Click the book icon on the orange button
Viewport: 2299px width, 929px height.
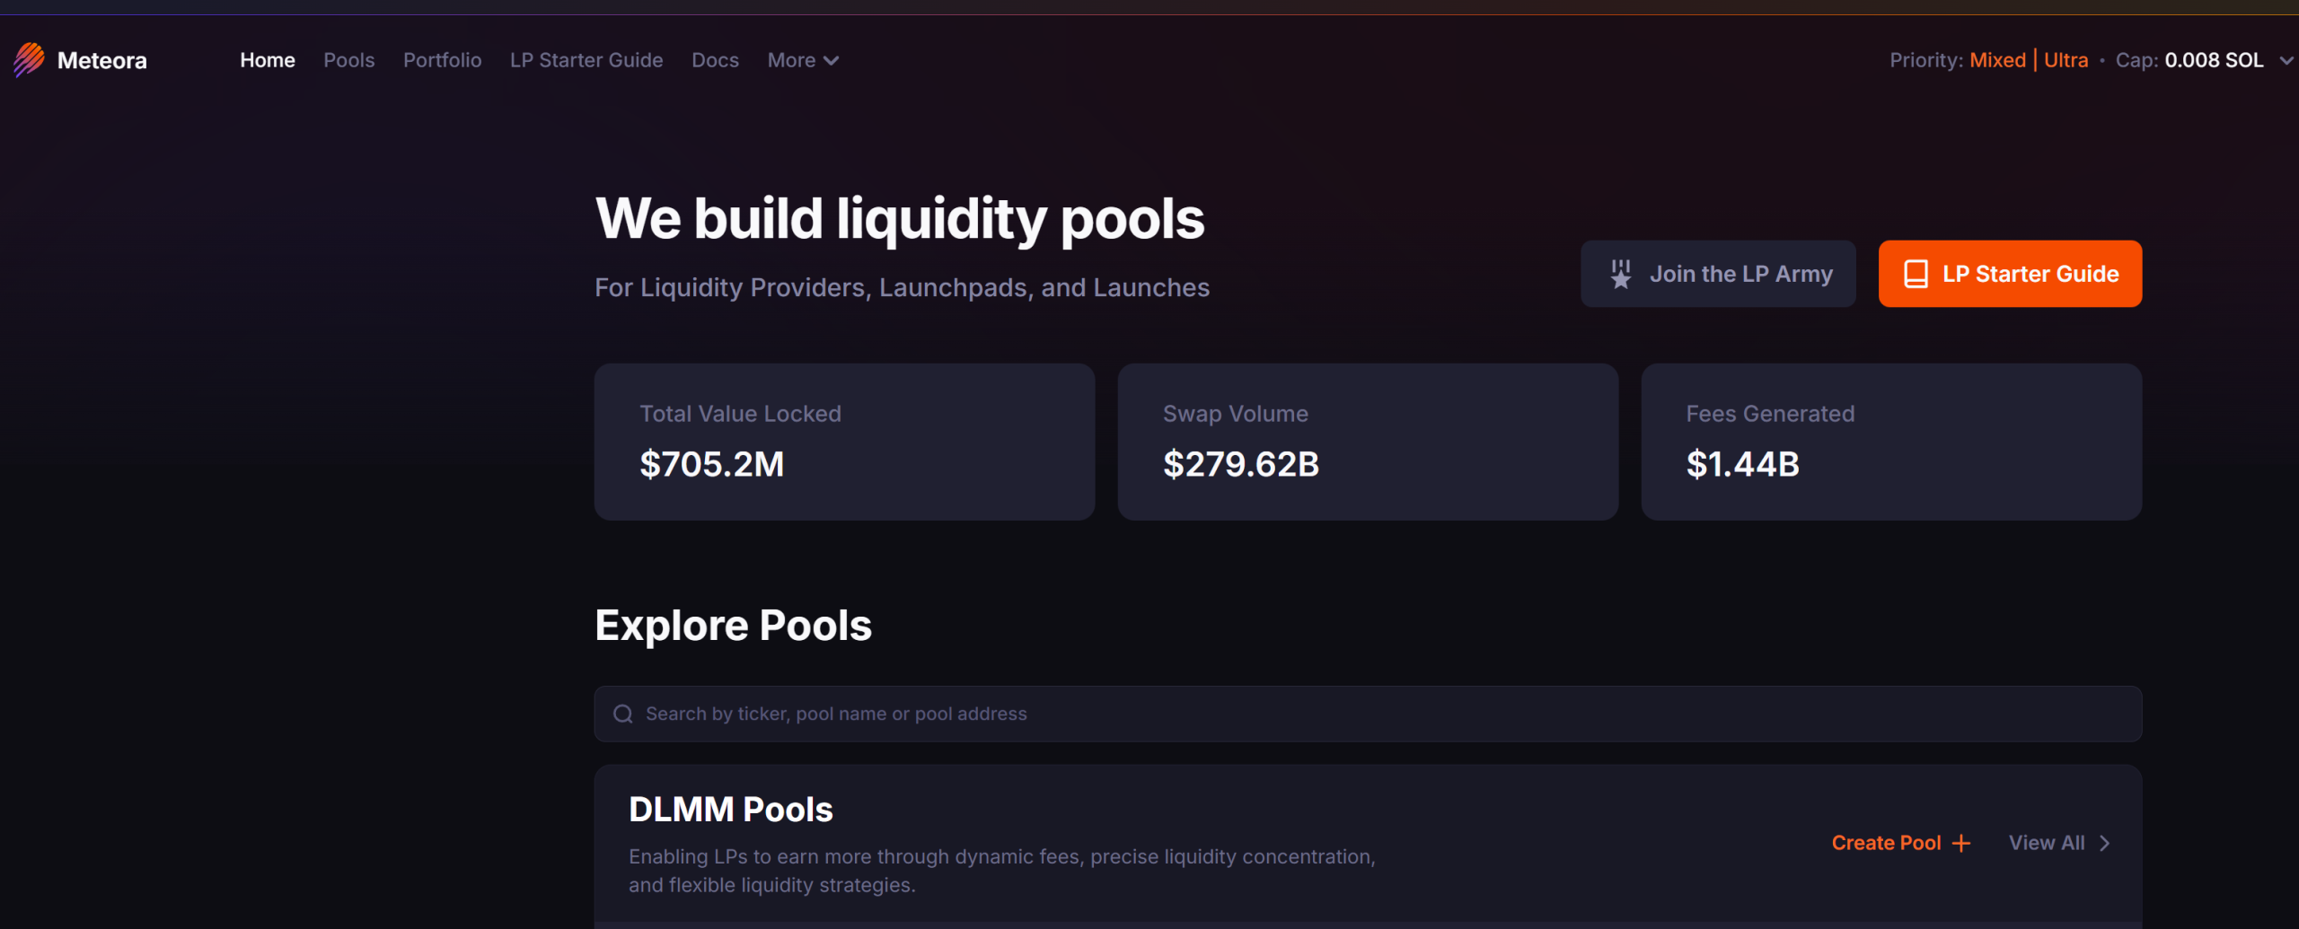pyautogui.click(x=1916, y=274)
